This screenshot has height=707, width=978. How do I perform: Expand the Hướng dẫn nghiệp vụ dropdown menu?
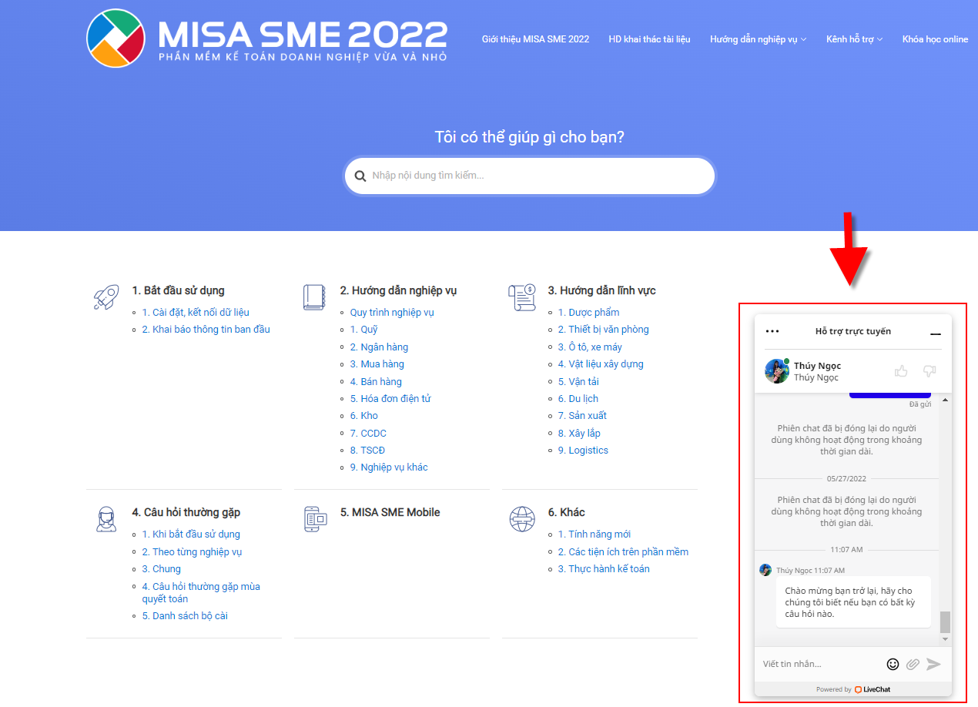pyautogui.click(x=758, y=39)
